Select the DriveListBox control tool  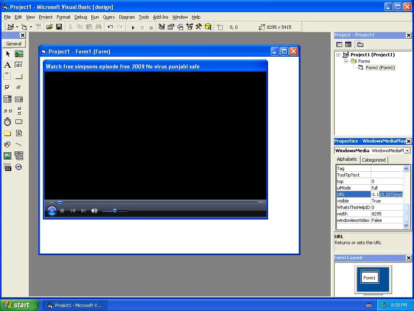(x=19, y=122)
